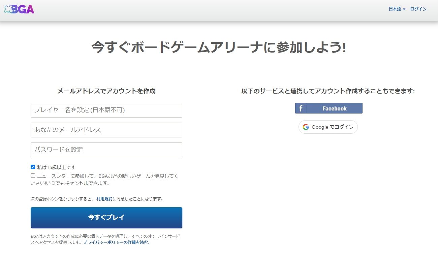Click the 今すぐボードゲームアリーナに参加しよう! heading
The image size is (438, 258).
(219, 47)
